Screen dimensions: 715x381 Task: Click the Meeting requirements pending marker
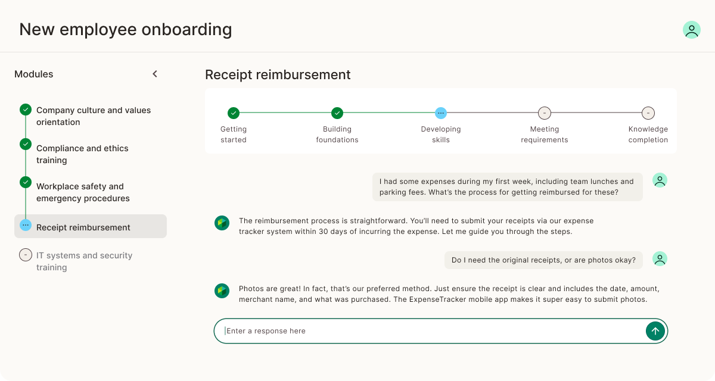point(544,113)
